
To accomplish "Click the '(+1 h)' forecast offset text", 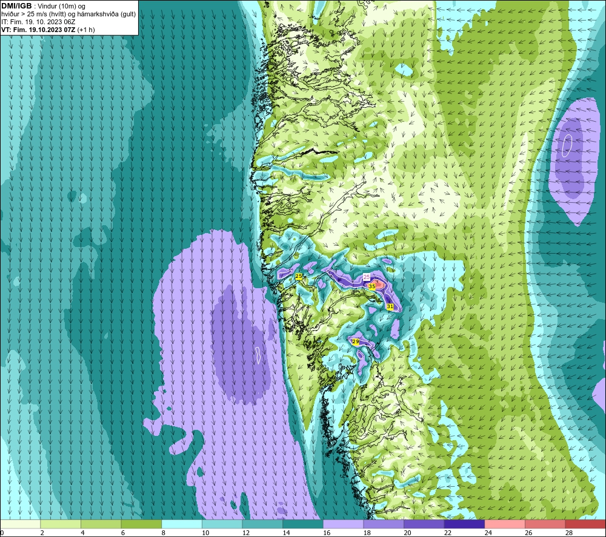I will [86, 30].
